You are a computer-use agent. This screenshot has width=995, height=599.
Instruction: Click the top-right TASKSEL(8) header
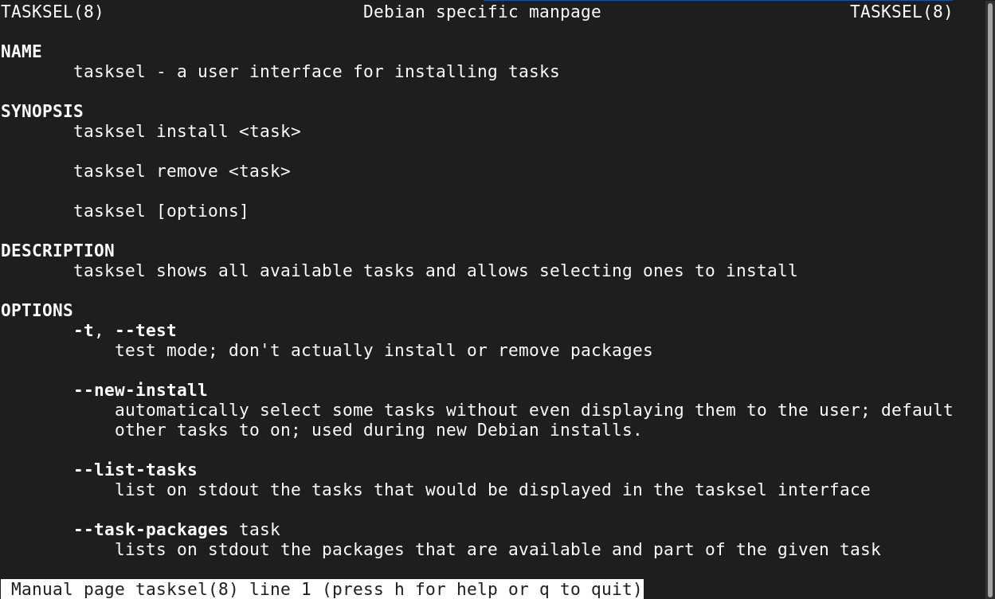901,12
